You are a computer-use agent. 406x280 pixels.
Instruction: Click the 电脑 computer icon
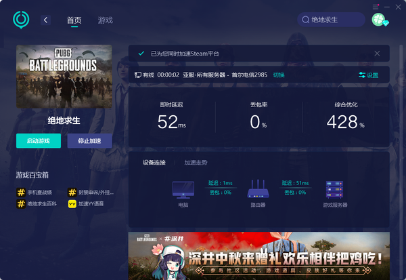click(183, 190)
